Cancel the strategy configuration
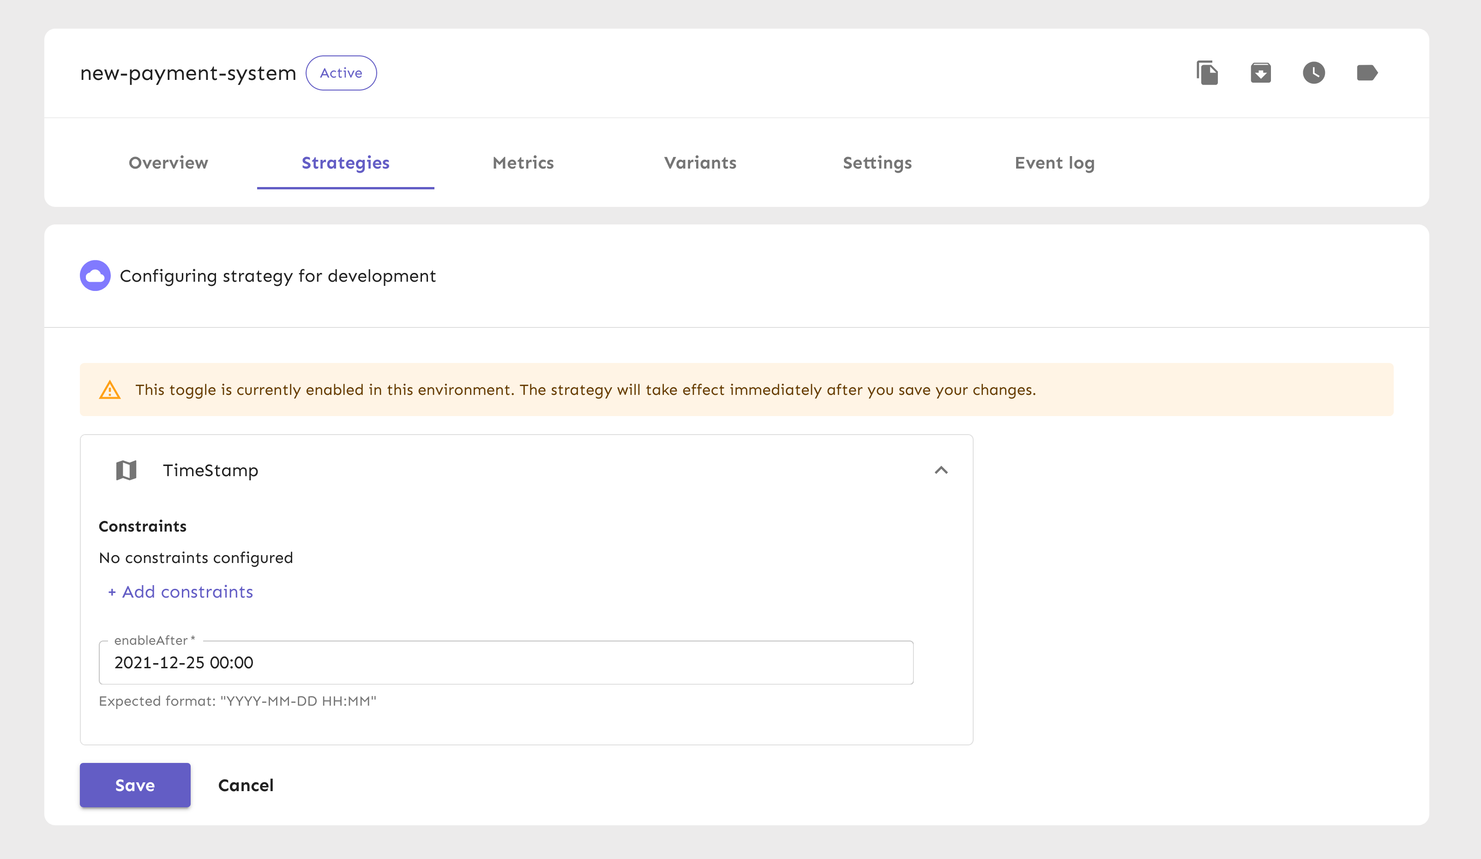 [x=246, y=785]
